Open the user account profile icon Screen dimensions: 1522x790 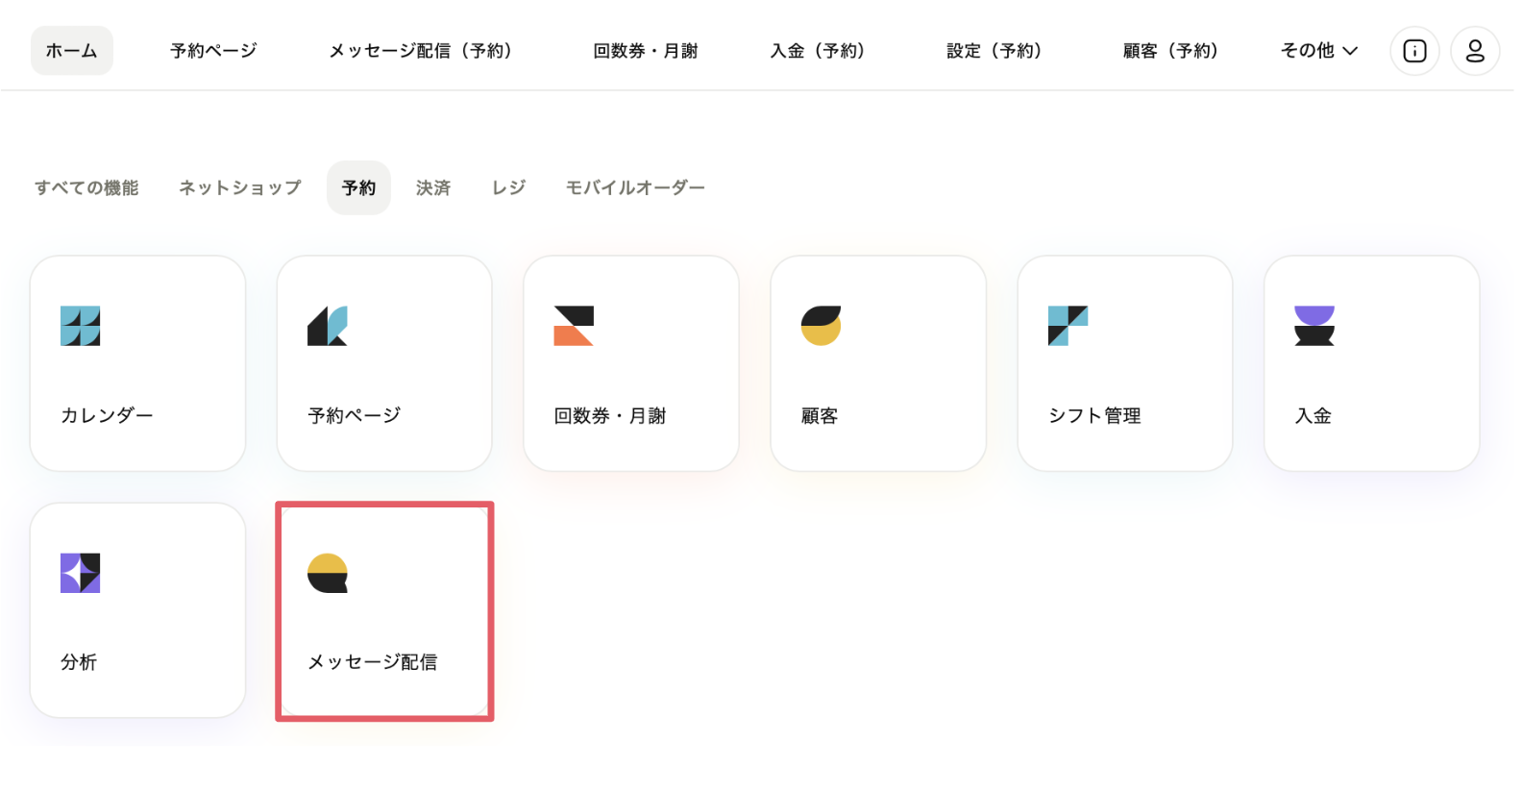1475,51
